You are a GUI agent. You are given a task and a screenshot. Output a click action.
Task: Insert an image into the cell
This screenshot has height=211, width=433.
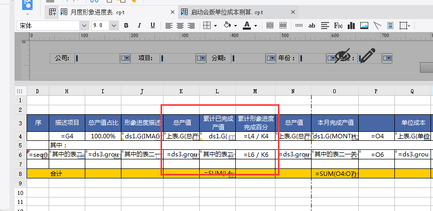click(364, 26)
